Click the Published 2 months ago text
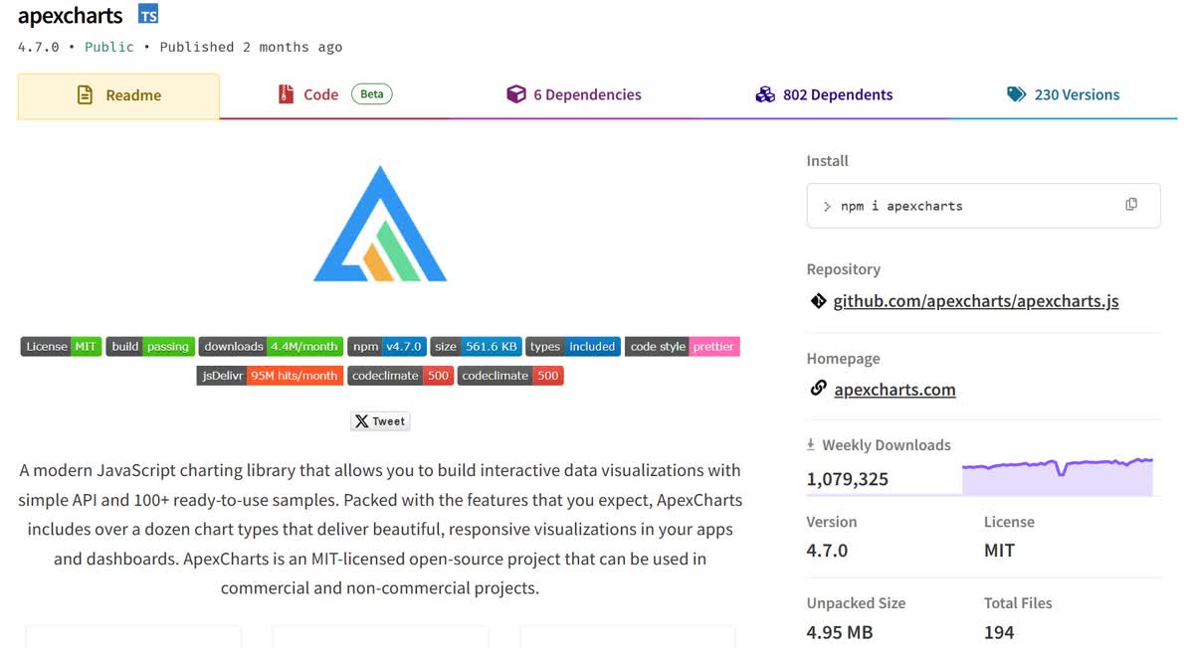The width and height of the screenshot is (1194, 648). (251, 47)
